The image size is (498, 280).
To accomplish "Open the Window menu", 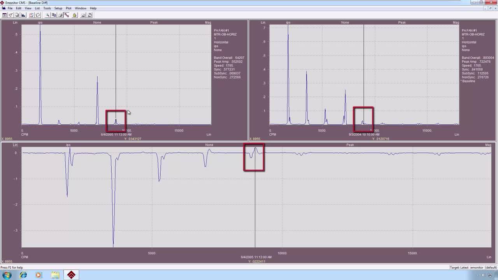I will (x=81, y=8).
